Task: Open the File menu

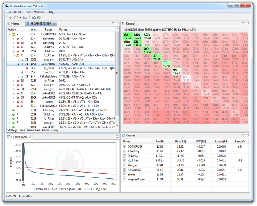Action: 8,12
